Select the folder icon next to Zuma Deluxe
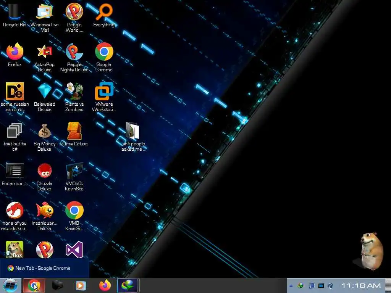Image resolution: width=391 pixels, height=293 pixels. click(x=134, y=136)
